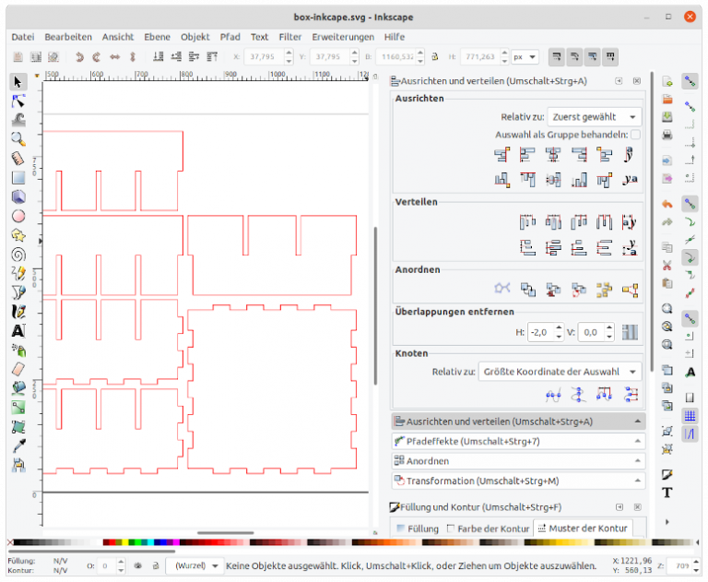
Task: Select the Circle/Ellipse tool
Action: click(18, 216)
